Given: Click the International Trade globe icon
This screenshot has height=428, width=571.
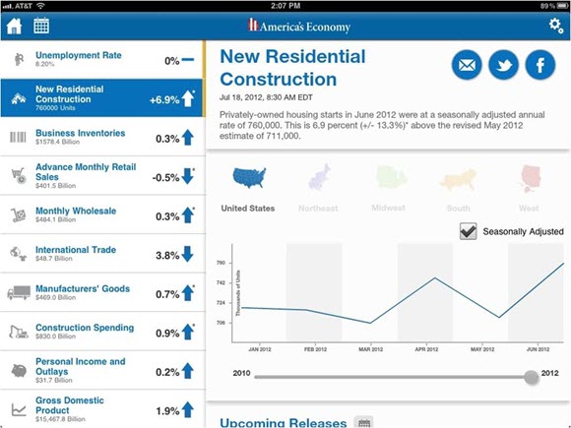Looking at the screenshot, I should [x=18, y=254].
